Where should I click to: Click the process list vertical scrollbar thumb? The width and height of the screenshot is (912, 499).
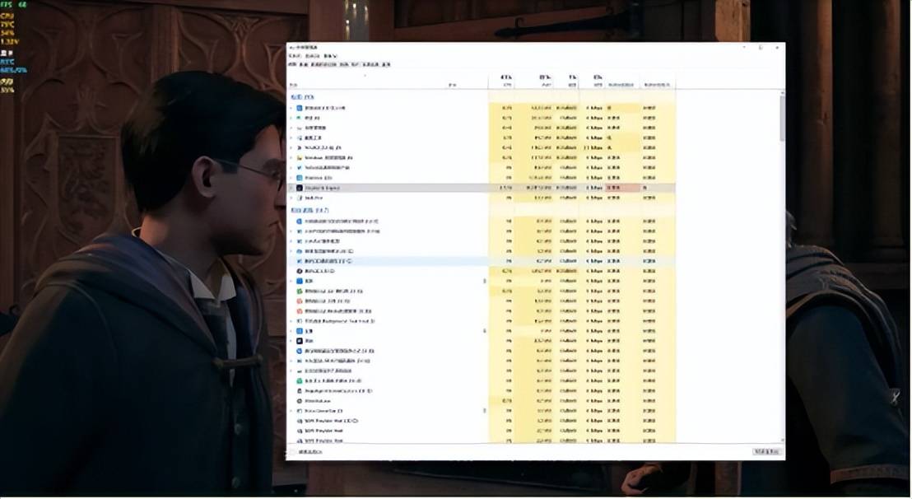(x=782, y=118)
